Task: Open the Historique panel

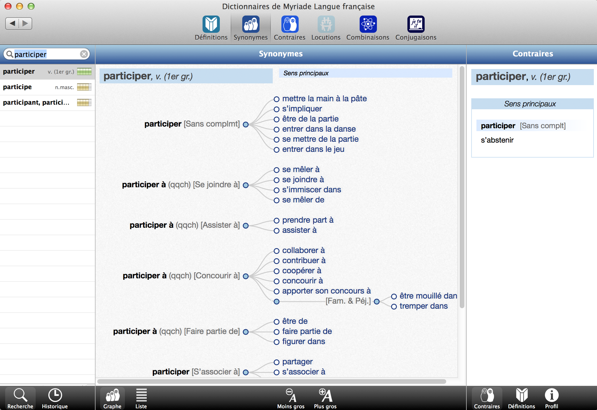Action: [55, 398]
